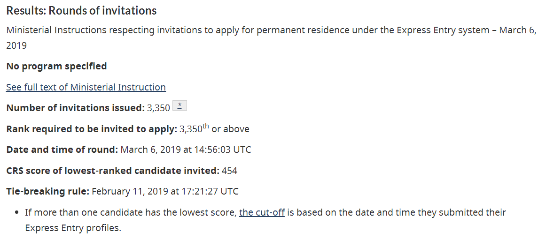Image resolution: width=546 pixels, height=240 pixels.
Task: Click the superscript "th" after 3,350
Action: [206, 126]
